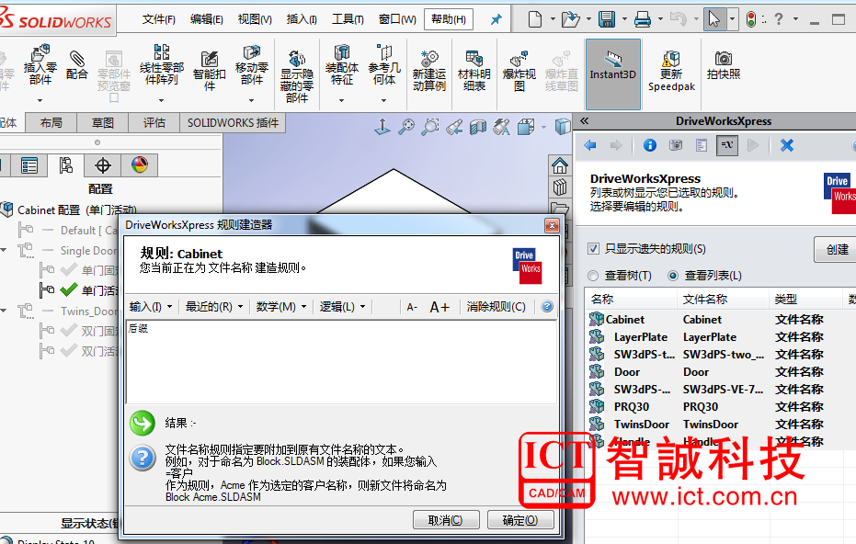Click the back arrow in DriveWorksXpress panel
856x544 pixels.
pyautogui.click(x=591, y=144)
